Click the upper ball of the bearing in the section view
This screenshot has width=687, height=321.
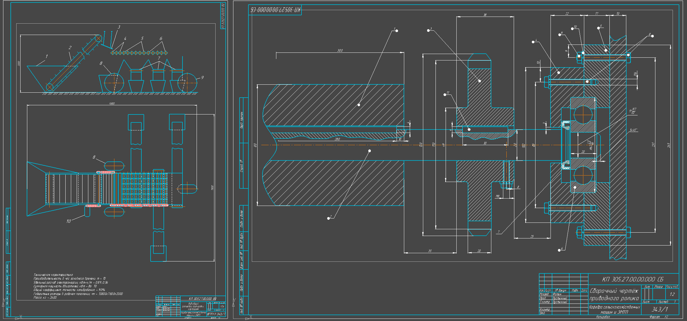[583, 114]
